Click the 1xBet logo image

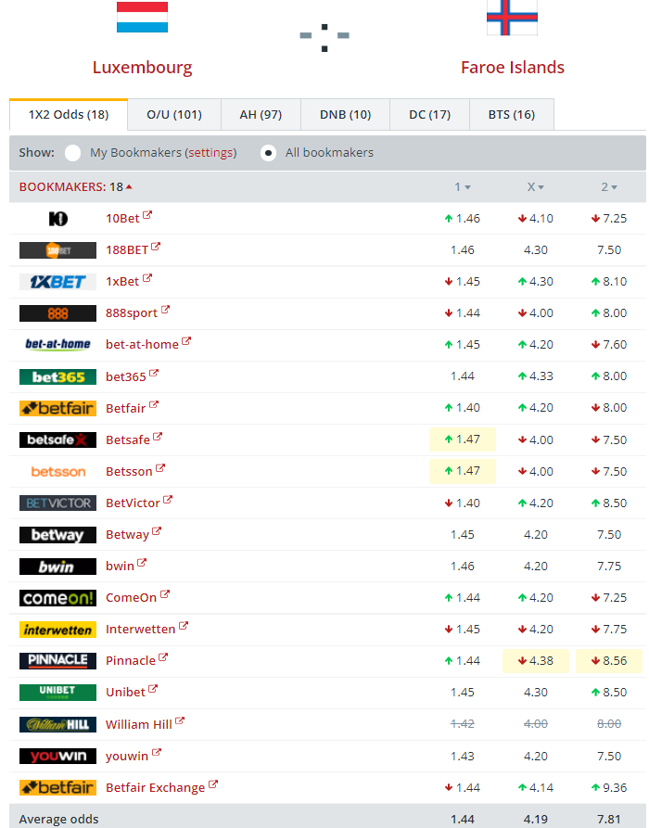click(x=57, y=282)
